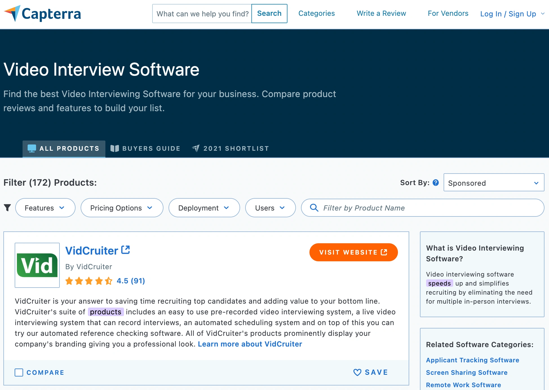Click 'Filter (172) Products:' heading
The height and width of the screenshot is (390, 549).
click(50, 183)
